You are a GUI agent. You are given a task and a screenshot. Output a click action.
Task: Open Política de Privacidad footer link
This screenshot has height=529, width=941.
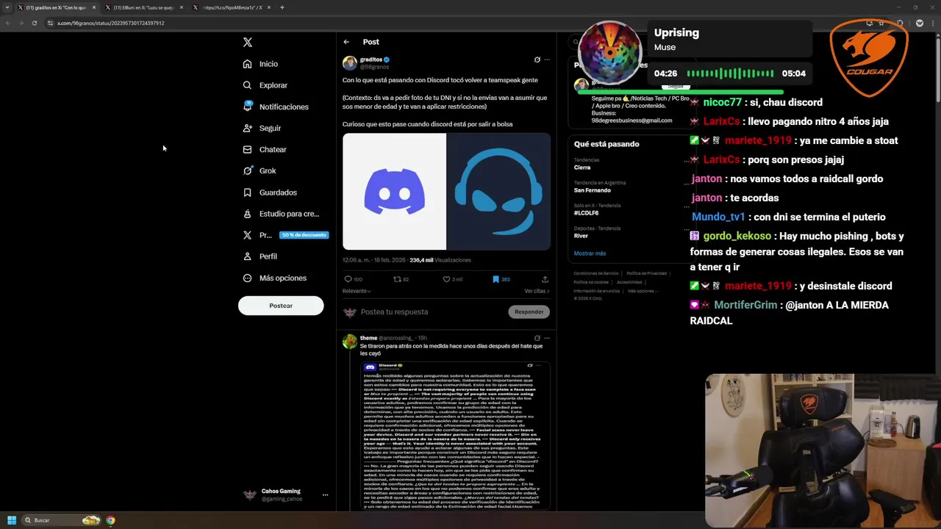pyautogui.click(x=646, y=273)
